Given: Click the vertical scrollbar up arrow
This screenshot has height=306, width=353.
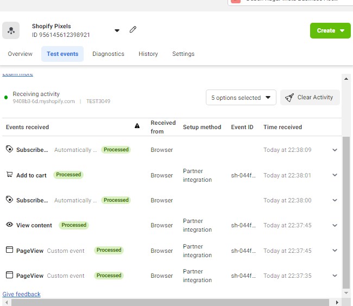Looking at the screenshot, I should (346, 79).
